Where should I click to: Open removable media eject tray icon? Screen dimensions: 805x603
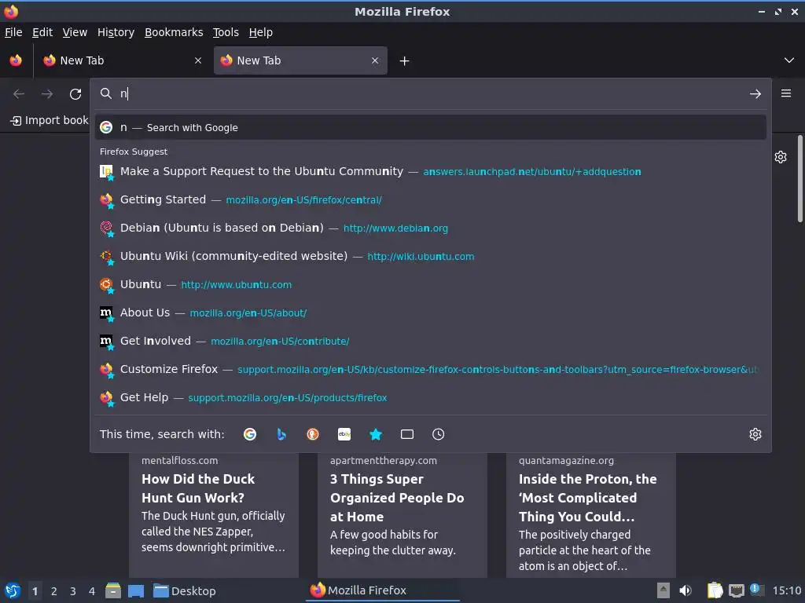(x=663, y=590)
